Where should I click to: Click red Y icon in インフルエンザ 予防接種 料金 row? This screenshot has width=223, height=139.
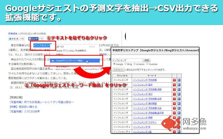click(174, 108)
